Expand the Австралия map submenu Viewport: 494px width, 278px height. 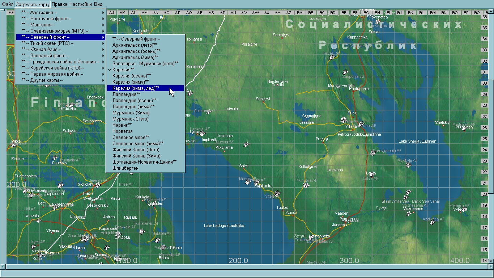[61, 13]
